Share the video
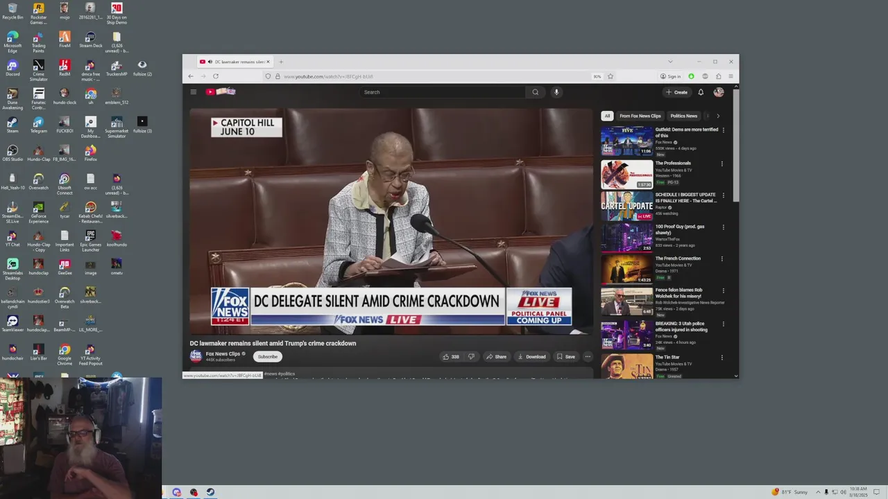Viewport: 888px width, 499px height. point(496,357)
